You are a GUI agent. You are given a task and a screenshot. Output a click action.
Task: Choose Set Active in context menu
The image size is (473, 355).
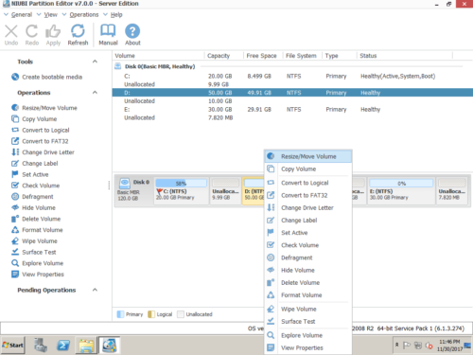click(x=308, y=233)
